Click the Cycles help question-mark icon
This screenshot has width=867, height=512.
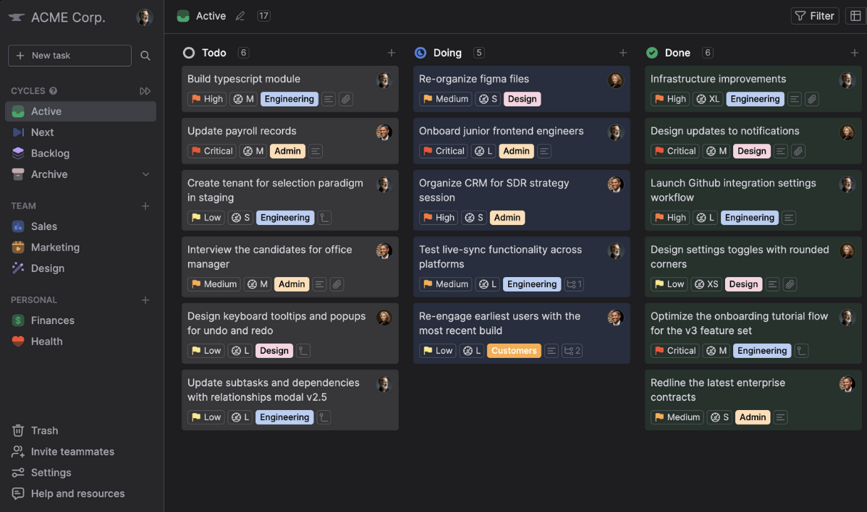(x=53, y=91)
